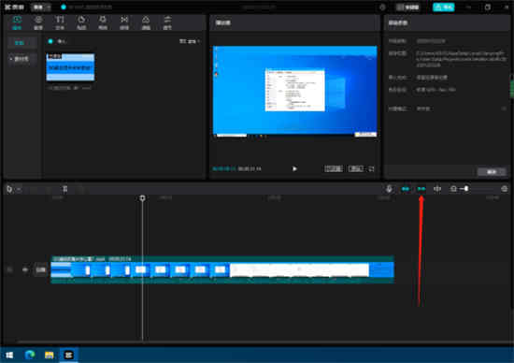Click the microphone record icon above the timeline
Image resolution: width=514 pixels, height=363 pixels.
click(x=389, y=189)
